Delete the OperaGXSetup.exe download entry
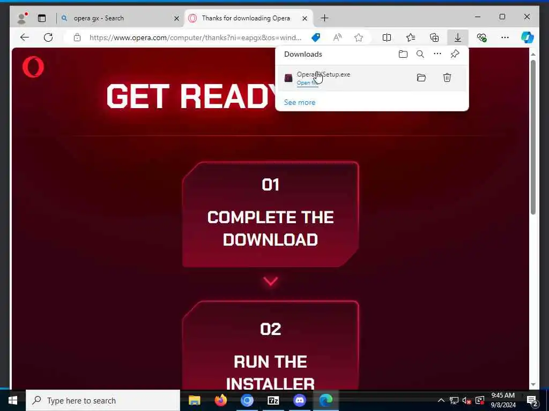The height and width of the screenshot is (411, 549). 447,78
